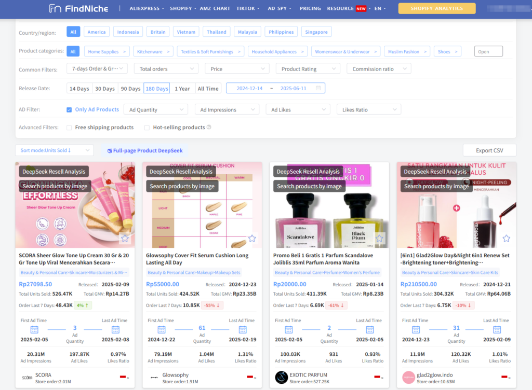The image size is (532, 390).
Task: Change the Sort mode Units Sold dropdown
Action: point(55,150)
